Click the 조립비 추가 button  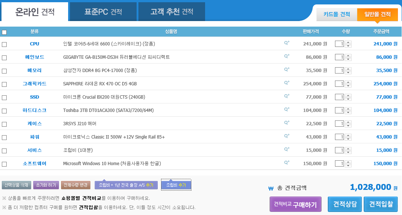176,185
